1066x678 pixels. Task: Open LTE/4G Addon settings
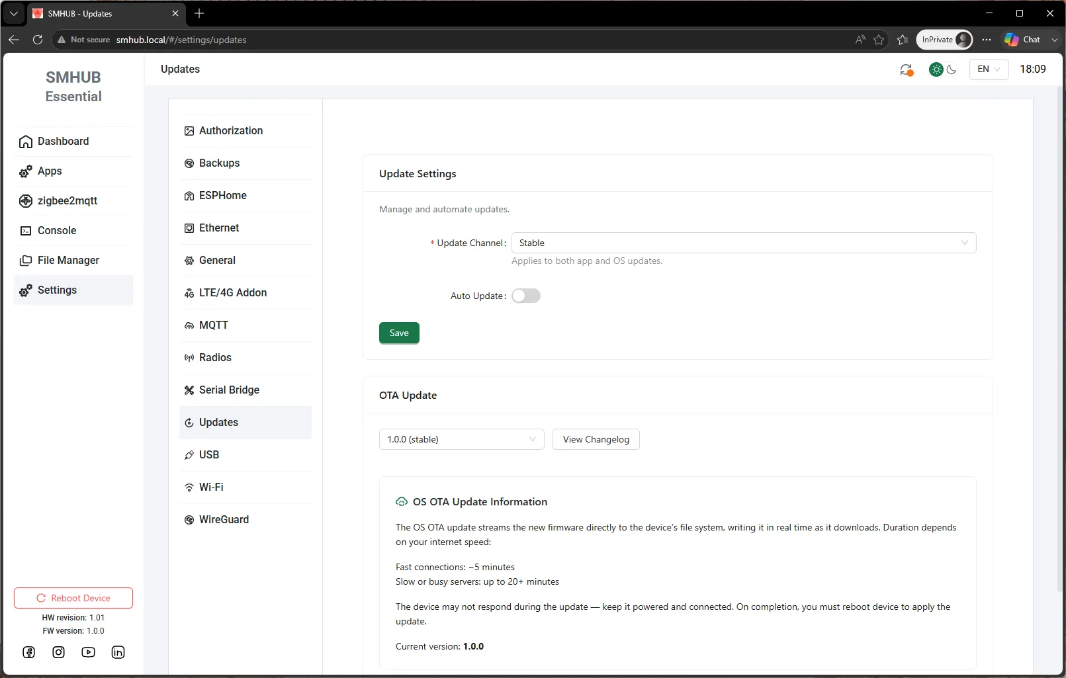tap(245, 293)
